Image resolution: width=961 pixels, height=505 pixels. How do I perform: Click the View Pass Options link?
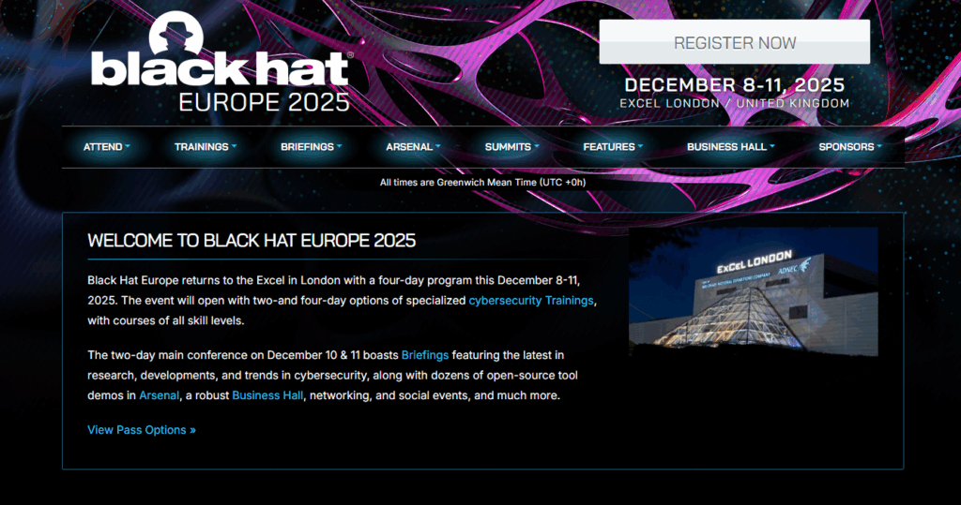142,430
